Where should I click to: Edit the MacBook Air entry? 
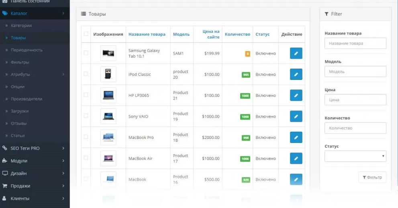[296, 159]
